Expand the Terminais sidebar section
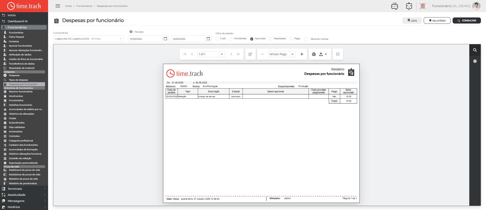The width and height of the screenshot is (486, 210). (24, 189)
